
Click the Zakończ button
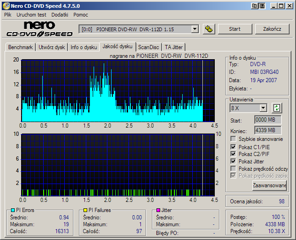272,29
